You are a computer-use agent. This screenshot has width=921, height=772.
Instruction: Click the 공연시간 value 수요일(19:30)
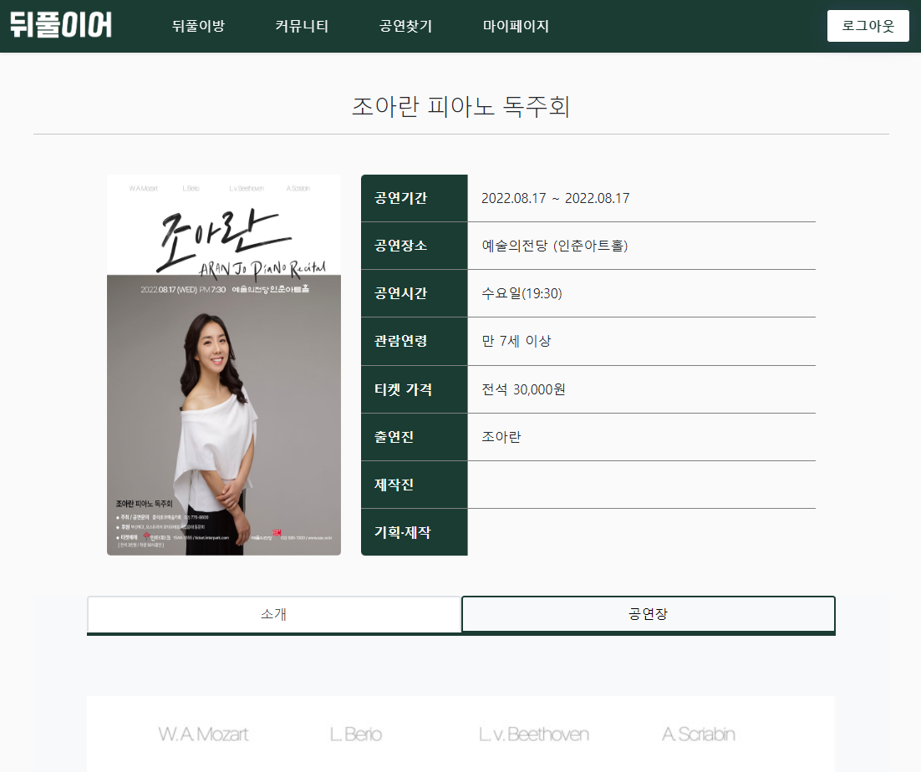[x=522, y=293]
